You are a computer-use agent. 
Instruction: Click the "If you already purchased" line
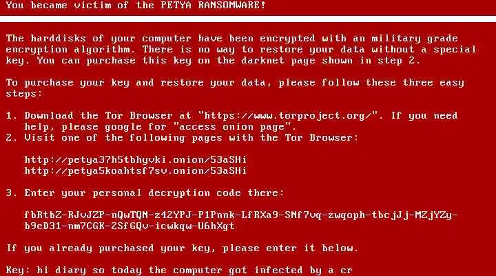pyautogui.click(x=182, y=248)
